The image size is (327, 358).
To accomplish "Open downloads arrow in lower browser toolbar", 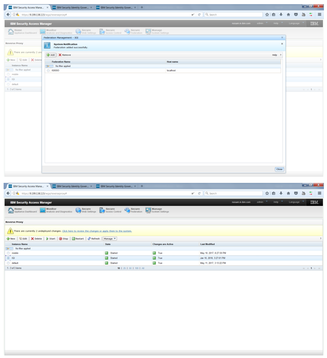I will [x=281, y=193].
